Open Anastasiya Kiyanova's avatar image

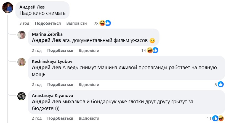pyautogui.click(x=22, y=96)
